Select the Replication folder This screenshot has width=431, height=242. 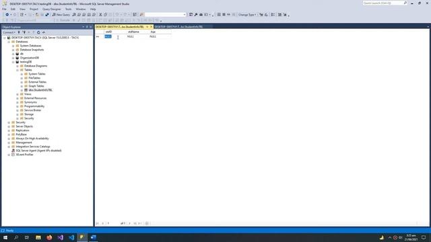pos(22,130)
